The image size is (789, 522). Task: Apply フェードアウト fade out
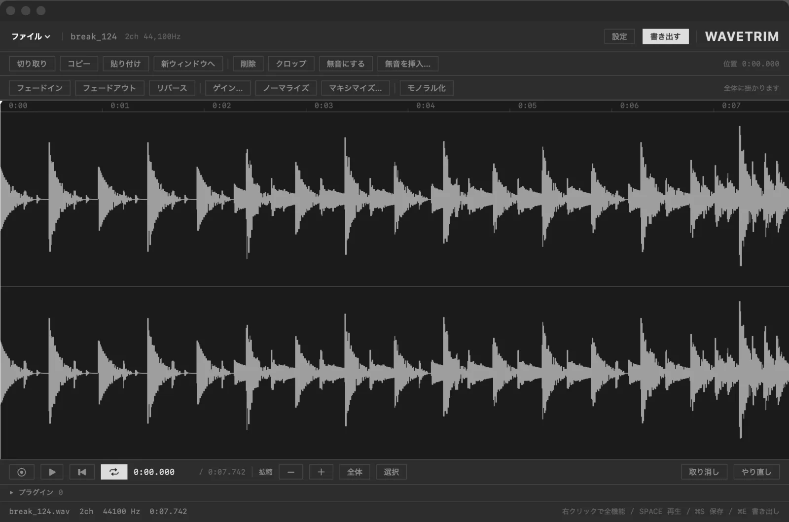tap(109, 88)
